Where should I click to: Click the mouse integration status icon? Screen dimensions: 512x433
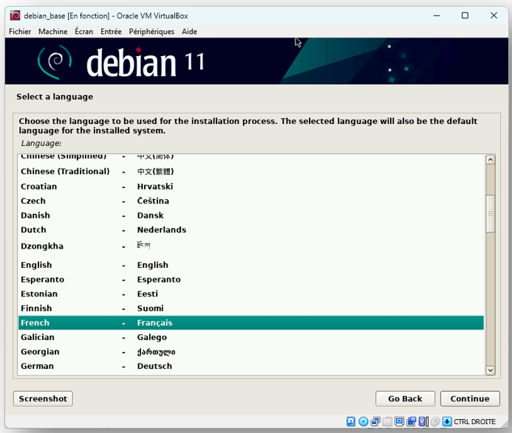click(x=435, y=422)
